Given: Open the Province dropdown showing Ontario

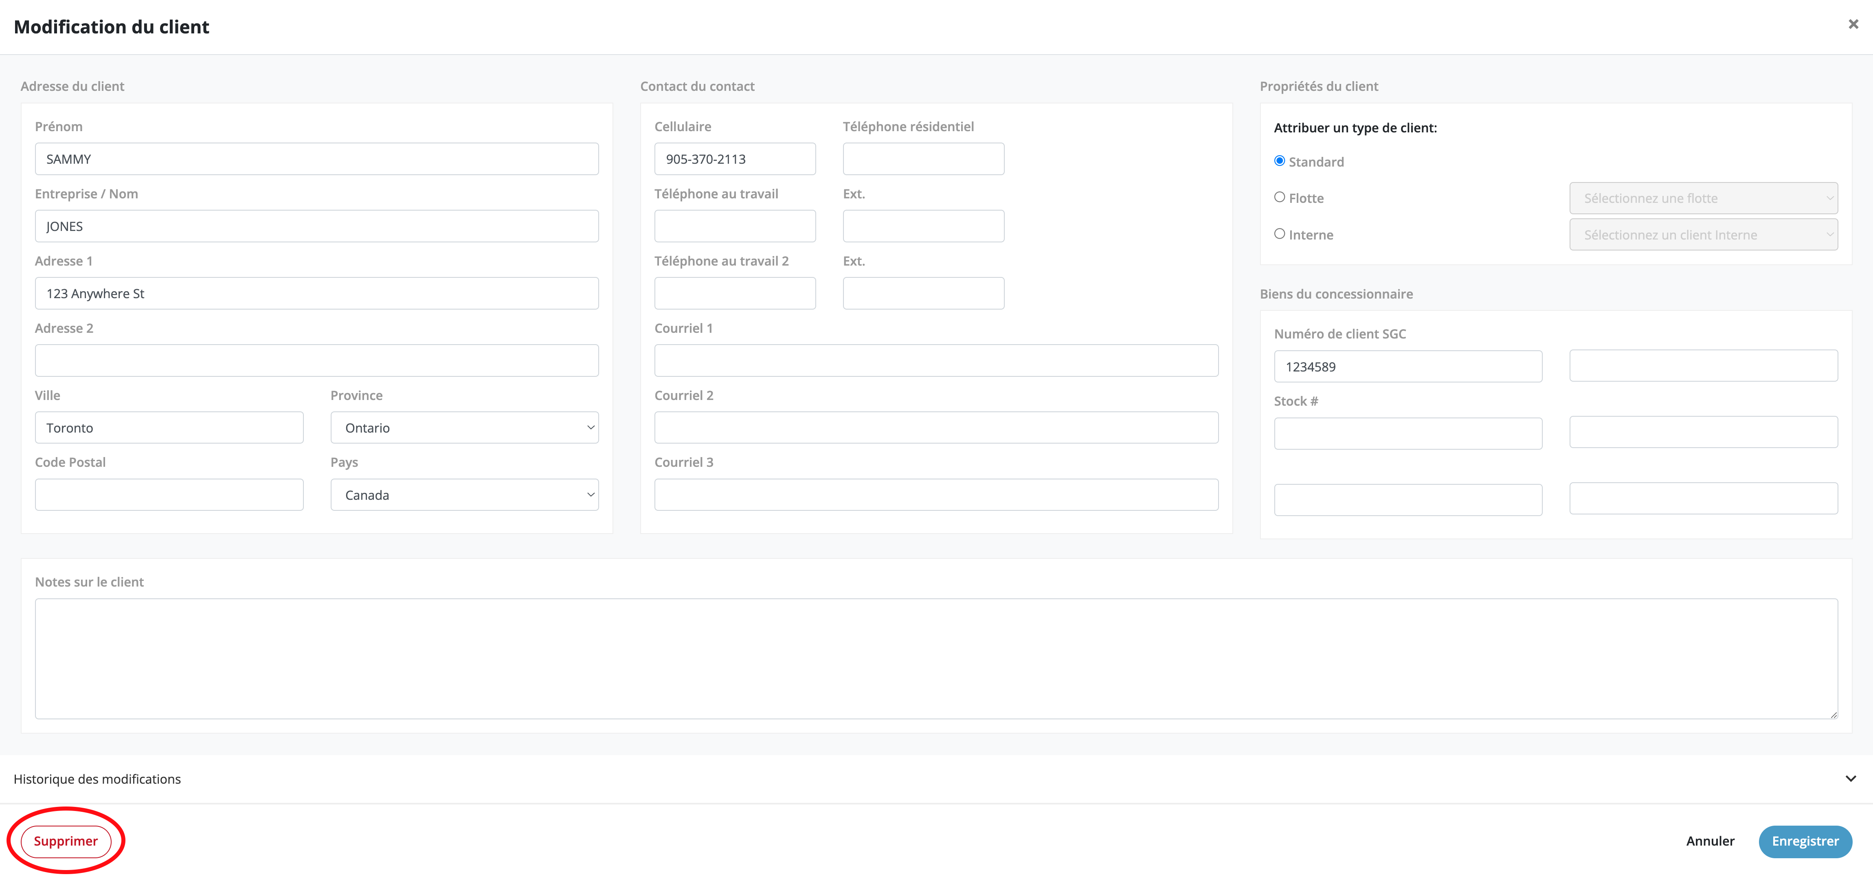Looking at the screenshot, I should (464, 428).
